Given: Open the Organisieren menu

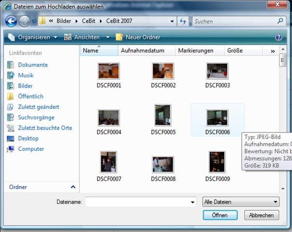Looking at the screenshot, I should click(33, 37).
